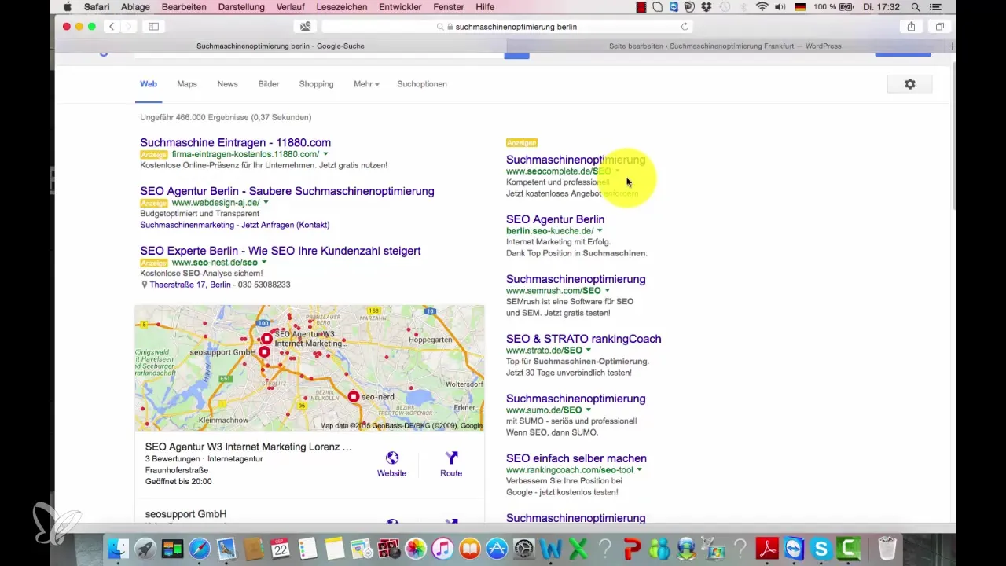Open Wi-Fi status in menu bar
The width and height of the screenshot is (1006, 566).
762,7
